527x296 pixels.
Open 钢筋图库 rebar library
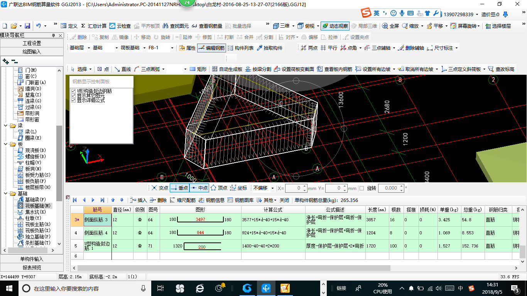240,200
